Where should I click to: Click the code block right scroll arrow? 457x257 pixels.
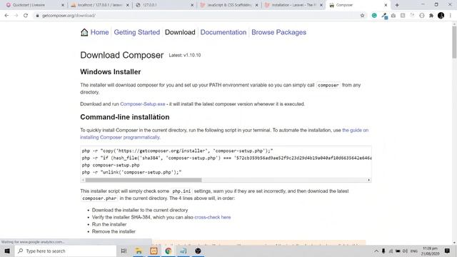click(x=368, y=180)
